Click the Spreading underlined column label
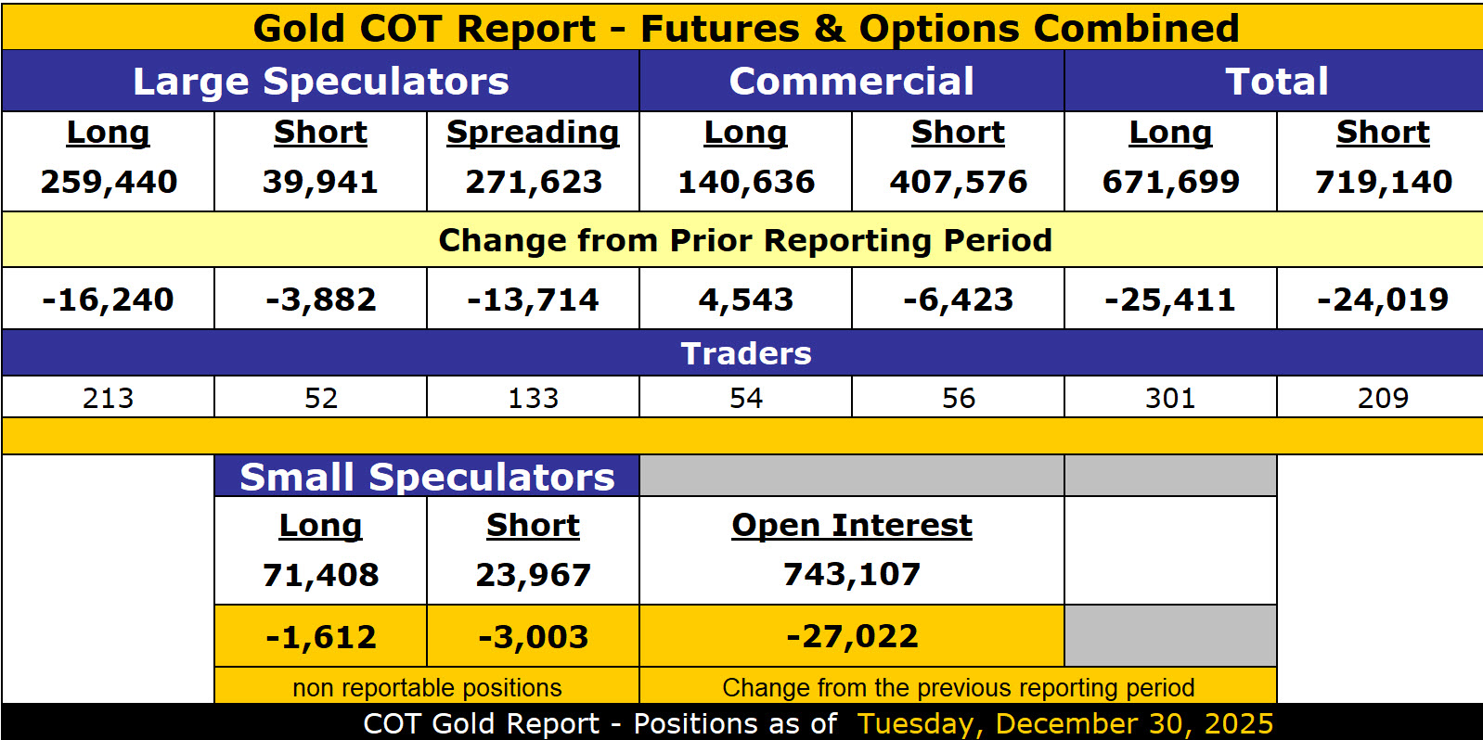Viewport: 1483px width, 740px height. click(533, 133)
